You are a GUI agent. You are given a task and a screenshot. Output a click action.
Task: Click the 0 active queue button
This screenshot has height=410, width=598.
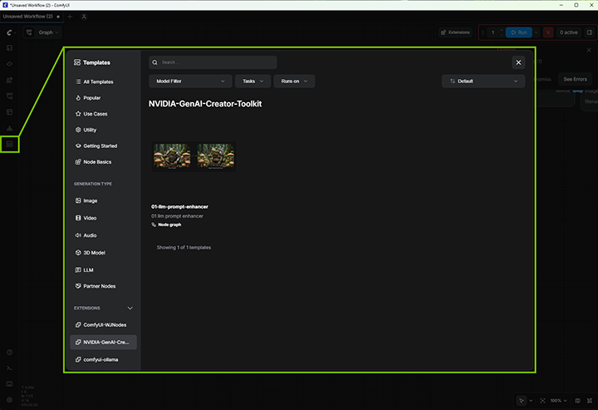(569, 32)
